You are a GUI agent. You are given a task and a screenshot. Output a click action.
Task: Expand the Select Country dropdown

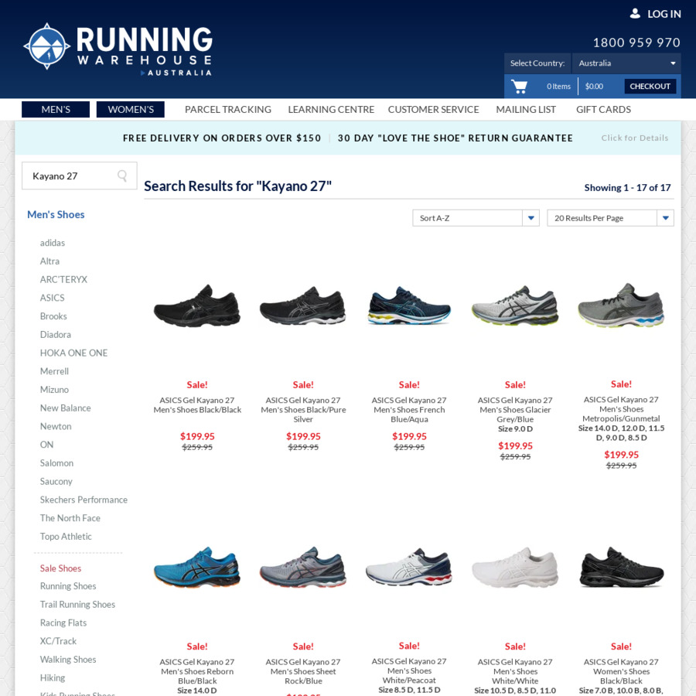(627, 63)
